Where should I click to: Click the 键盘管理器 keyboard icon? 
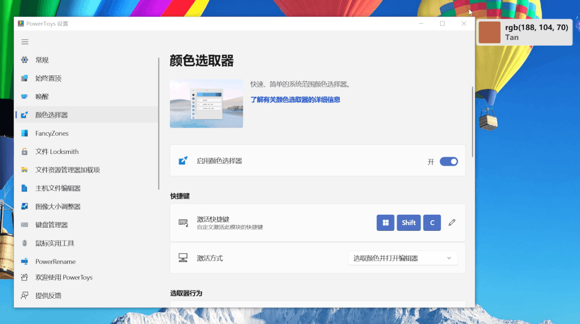24,225
